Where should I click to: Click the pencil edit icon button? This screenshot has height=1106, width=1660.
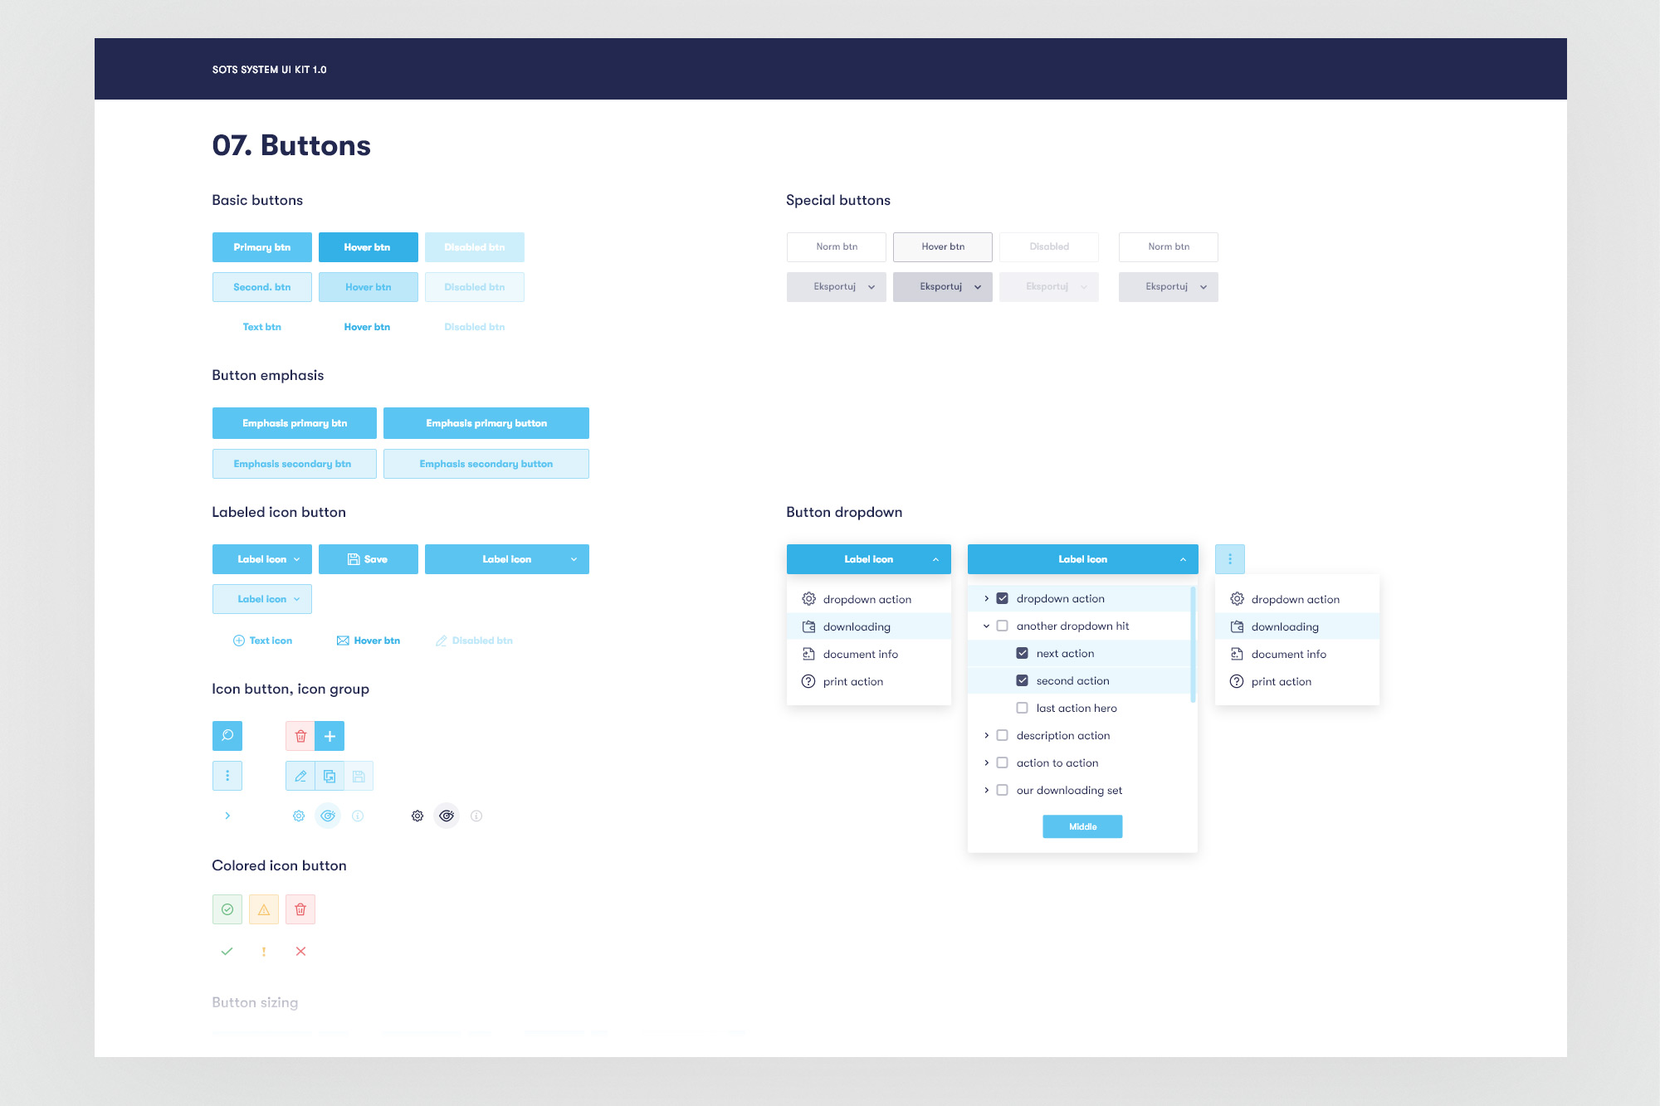pos(300,776)
